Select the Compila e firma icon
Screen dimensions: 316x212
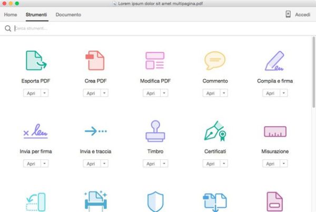(x=275, y=60)
